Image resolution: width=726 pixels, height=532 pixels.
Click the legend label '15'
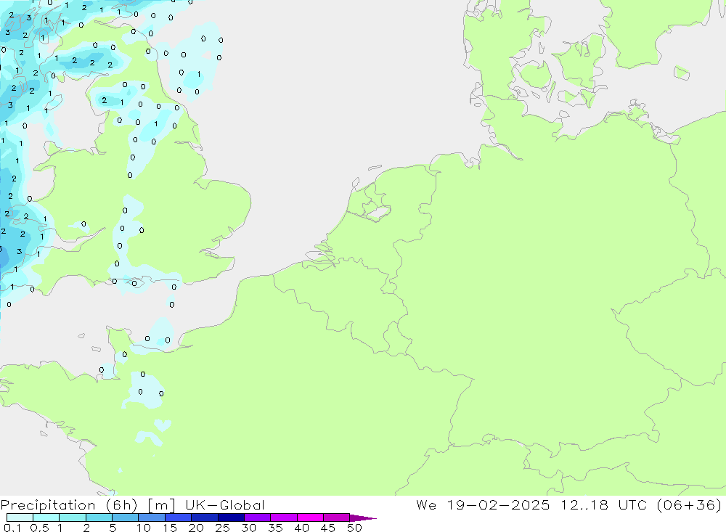170,528
